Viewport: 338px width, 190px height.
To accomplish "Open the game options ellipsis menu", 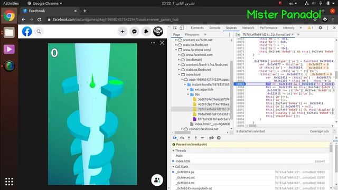I will coord(153,43).
